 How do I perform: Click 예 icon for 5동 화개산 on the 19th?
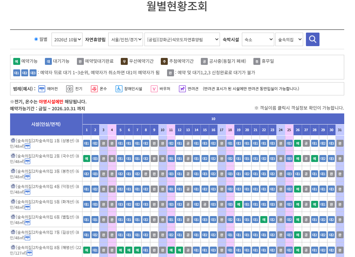click(x=238, y=204)
